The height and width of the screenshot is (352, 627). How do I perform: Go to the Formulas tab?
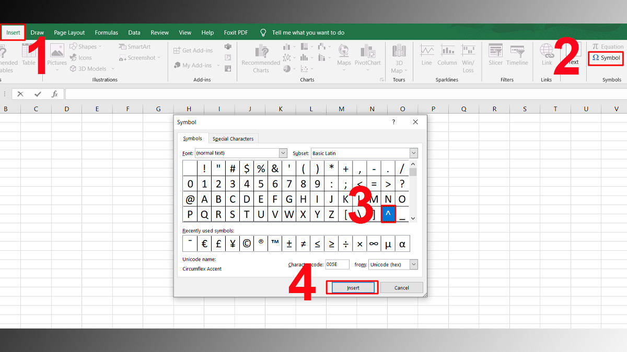[107, 32]
